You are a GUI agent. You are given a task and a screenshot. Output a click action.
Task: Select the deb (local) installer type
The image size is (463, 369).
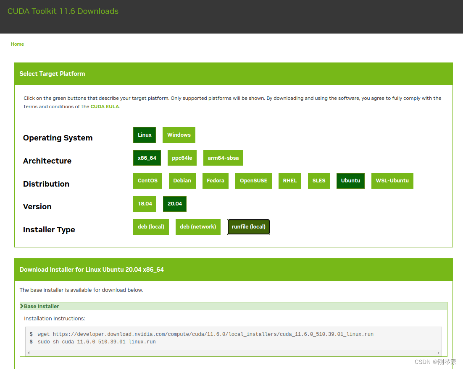point(151,226)
